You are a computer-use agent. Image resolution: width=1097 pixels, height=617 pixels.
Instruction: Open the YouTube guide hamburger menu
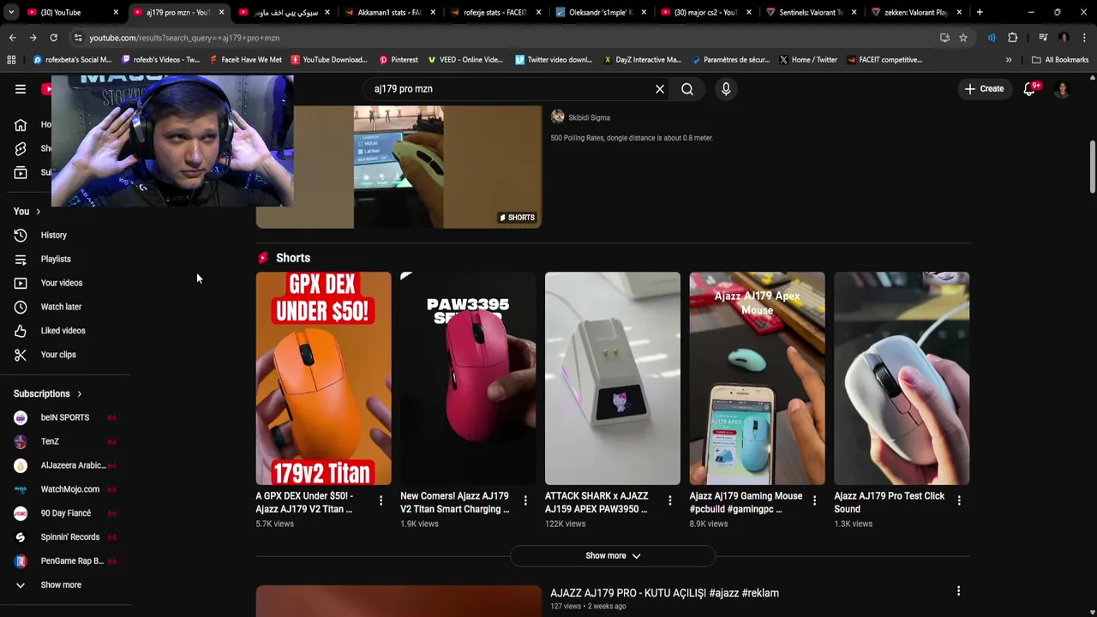point(21,89)
